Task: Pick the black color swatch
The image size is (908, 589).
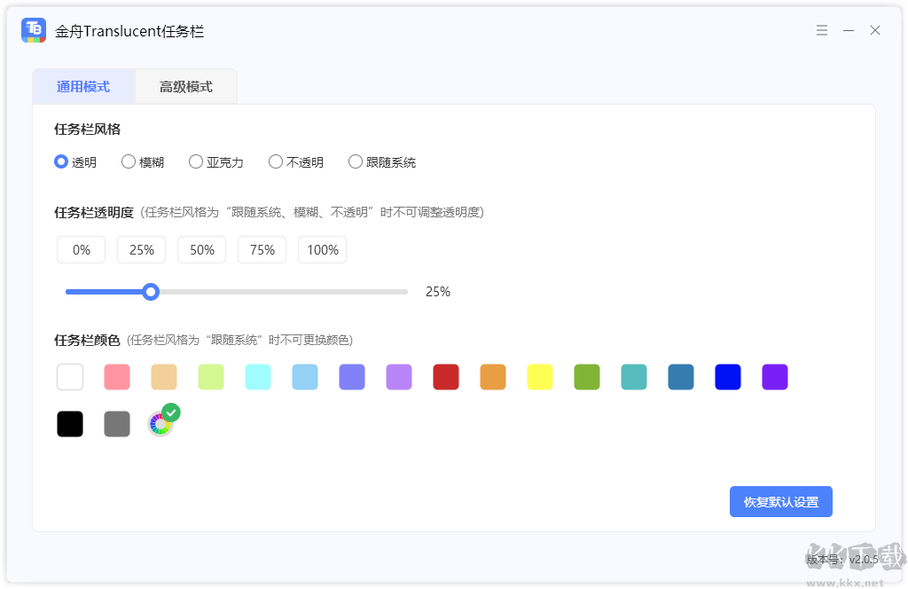Action: 70,424
